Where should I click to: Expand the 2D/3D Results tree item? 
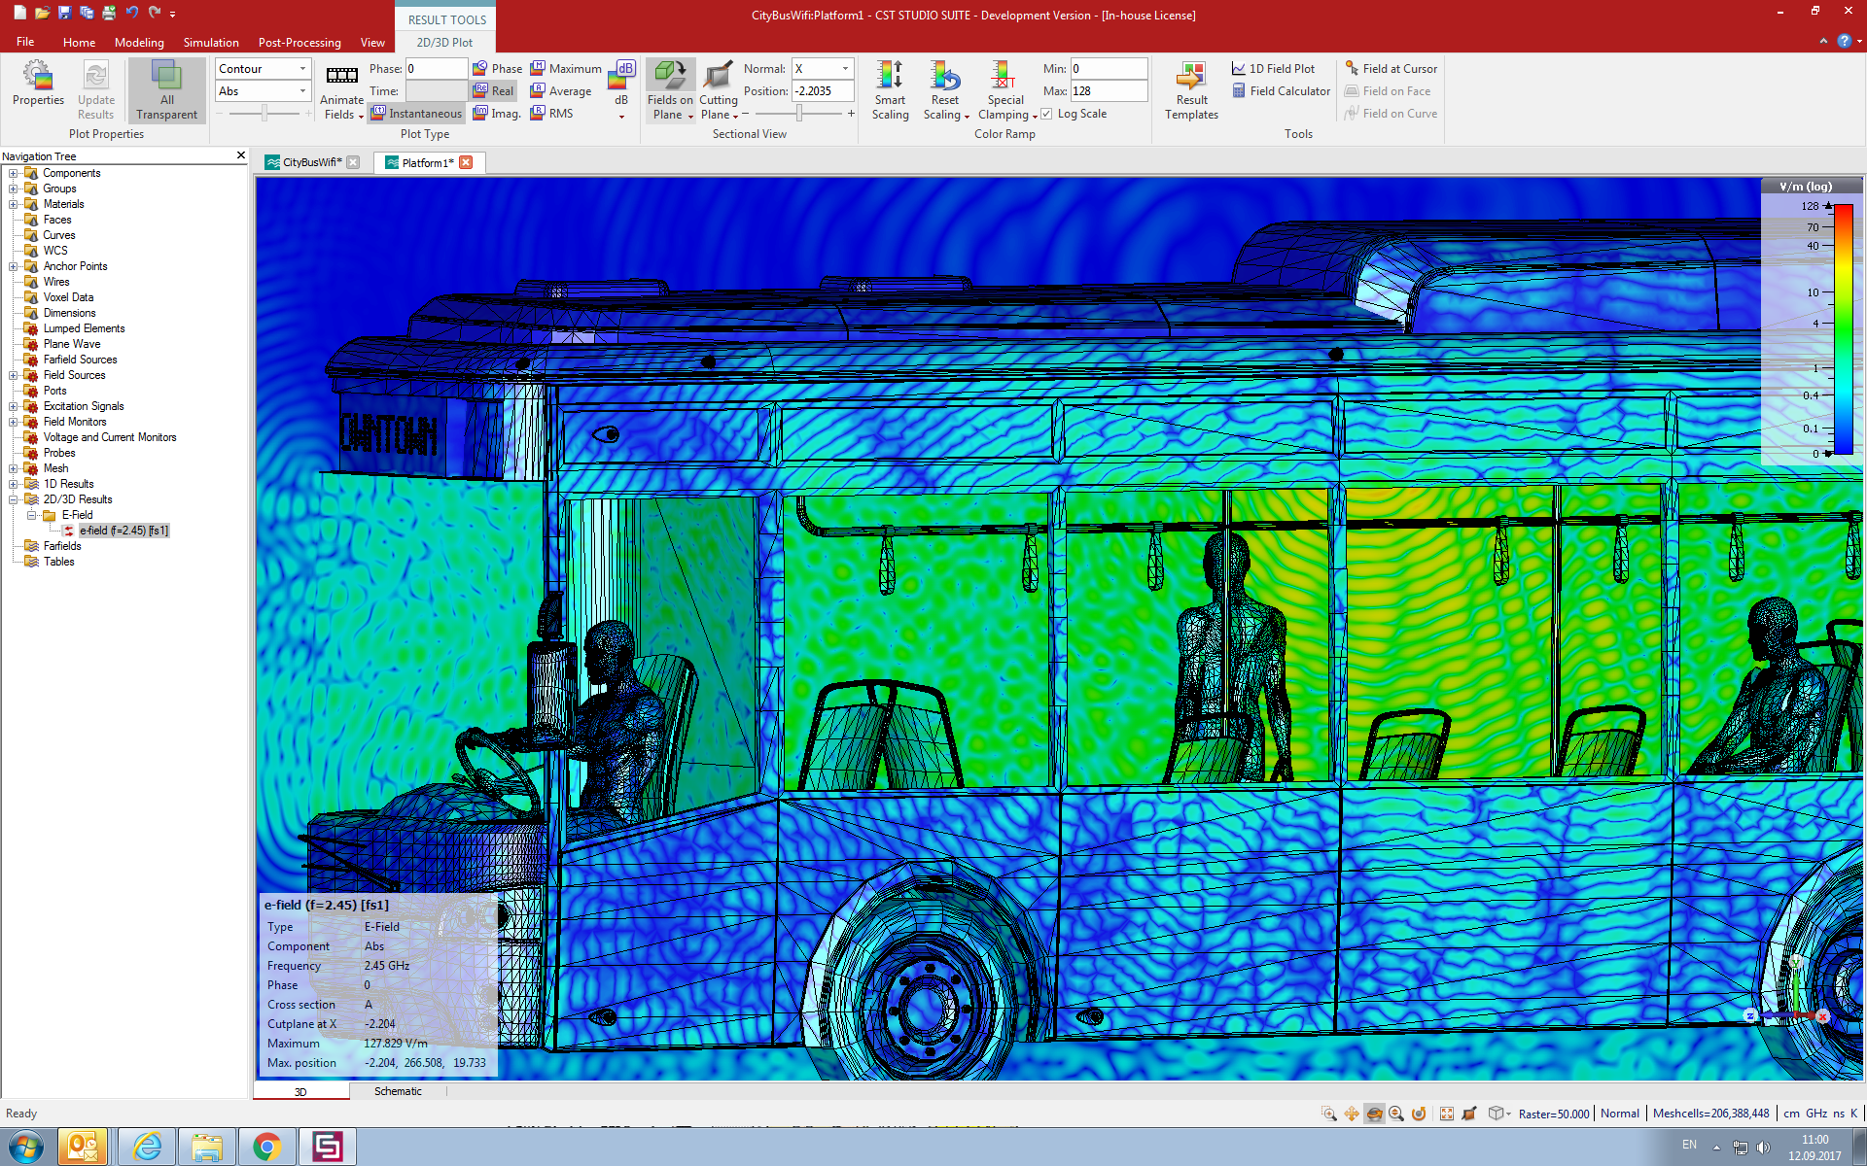pyautogui.click(x=11, y=498)
